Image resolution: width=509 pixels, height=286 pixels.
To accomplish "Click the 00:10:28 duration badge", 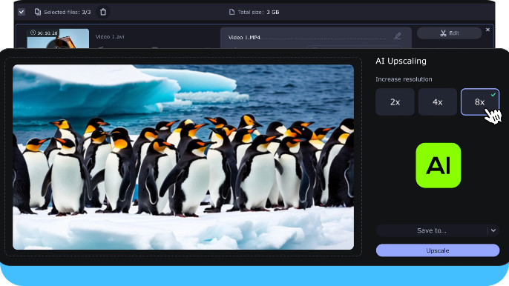I will pos(45,33).
